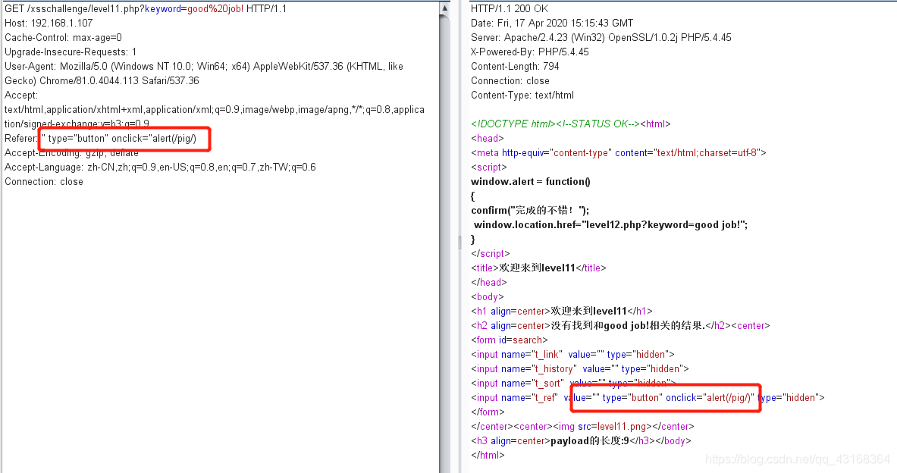
Task: Click the 'window.alert = function()' line
Action: coord(531,182)
